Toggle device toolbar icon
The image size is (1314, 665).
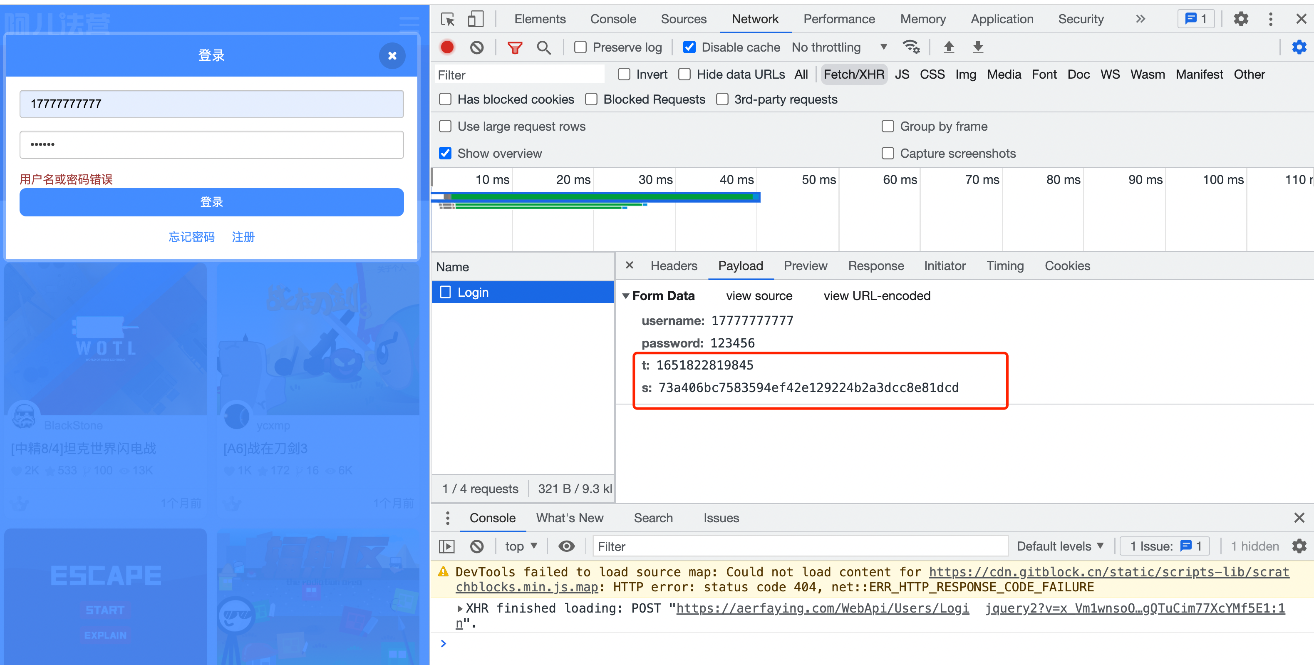click(x=476, y=20)
